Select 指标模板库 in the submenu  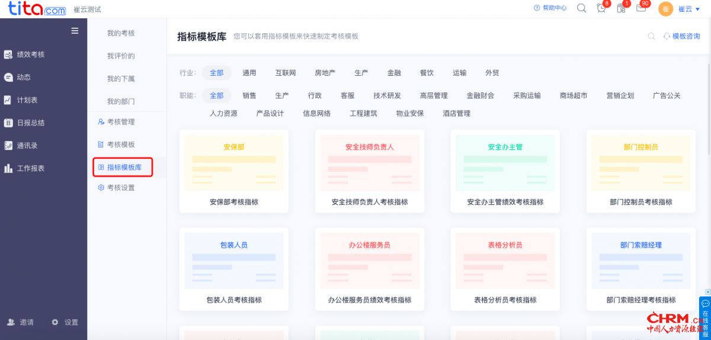(x=124, y=168)
